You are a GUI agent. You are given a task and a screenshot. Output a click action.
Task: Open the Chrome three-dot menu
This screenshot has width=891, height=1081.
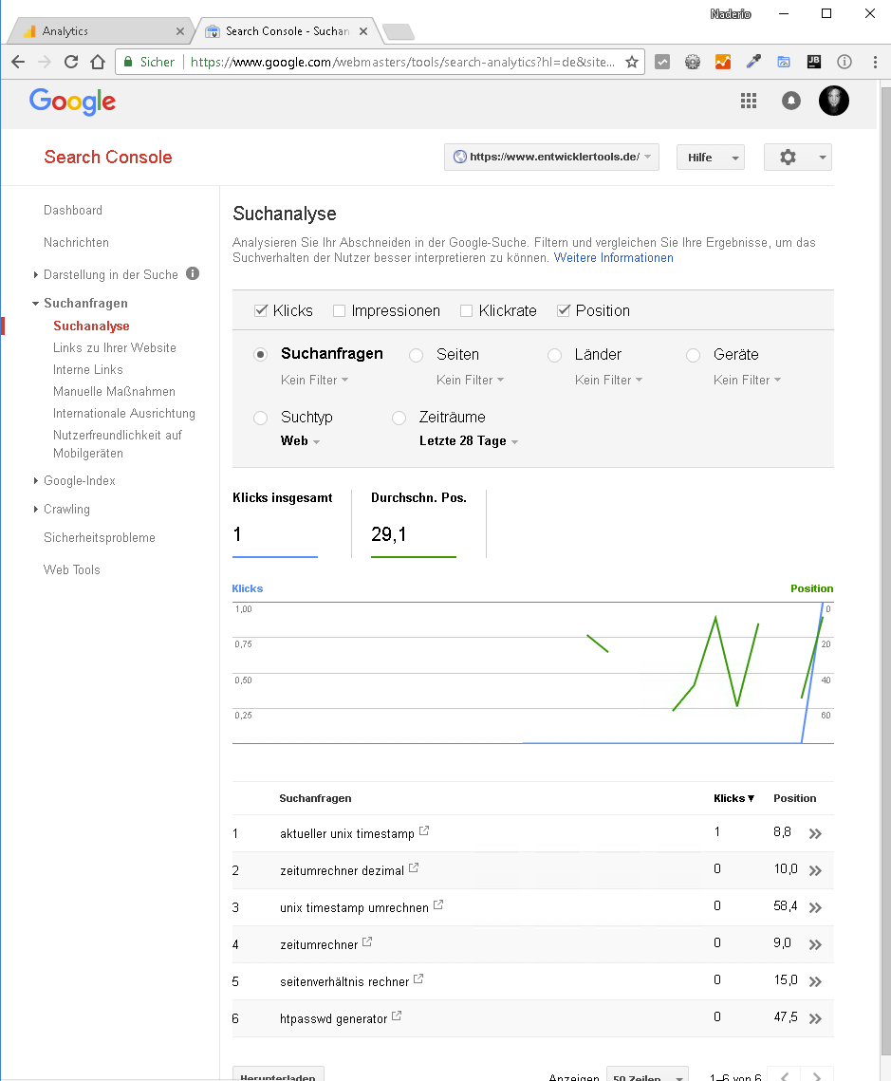pos(875,62)
